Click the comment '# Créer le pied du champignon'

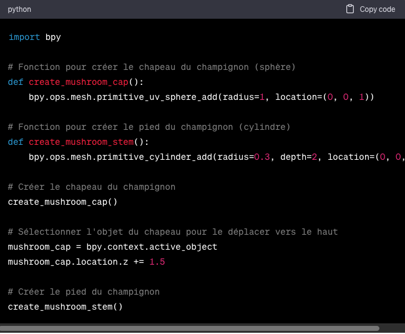(x=84, y=292)
